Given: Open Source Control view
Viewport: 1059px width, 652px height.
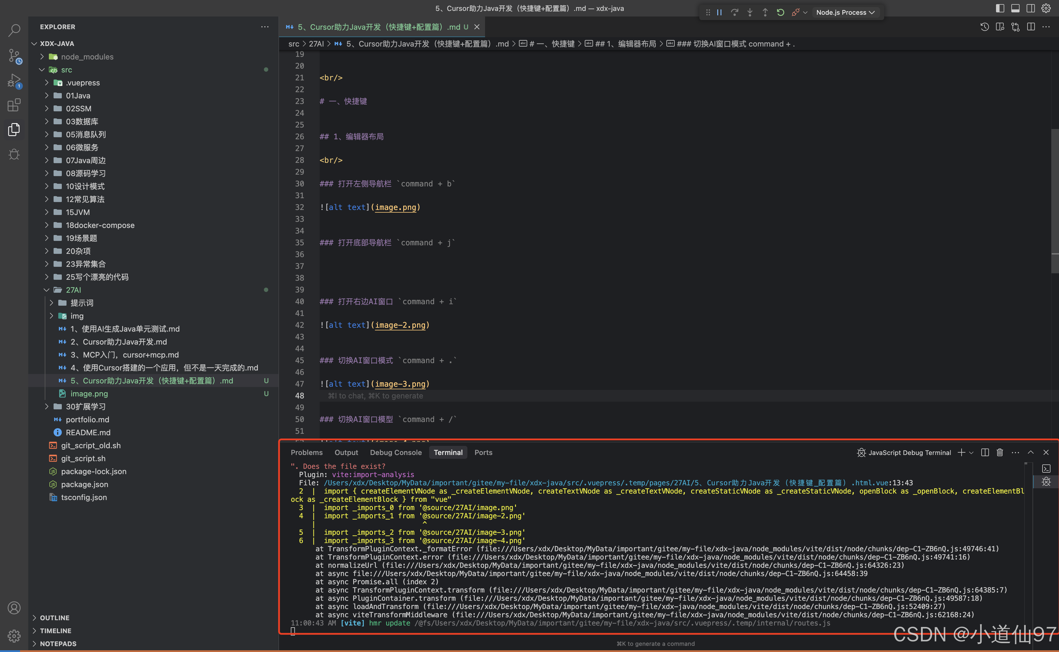Looking at the screenshot, I should (14, 56).
